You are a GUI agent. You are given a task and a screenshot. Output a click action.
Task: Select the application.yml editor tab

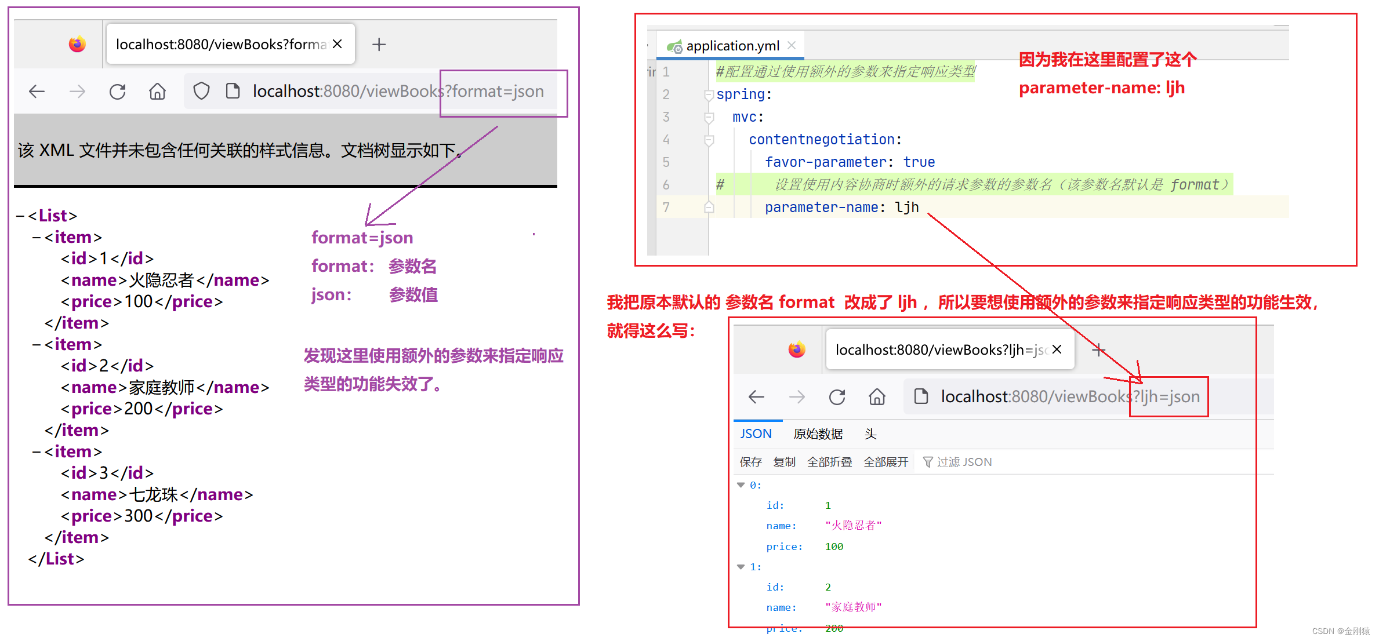click(730, 46)
